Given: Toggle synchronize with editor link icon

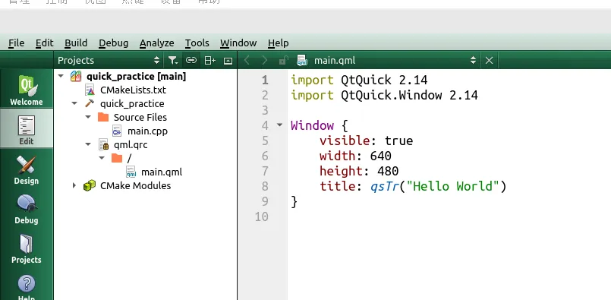Looking at the screenshot, I should click(191, 61).
